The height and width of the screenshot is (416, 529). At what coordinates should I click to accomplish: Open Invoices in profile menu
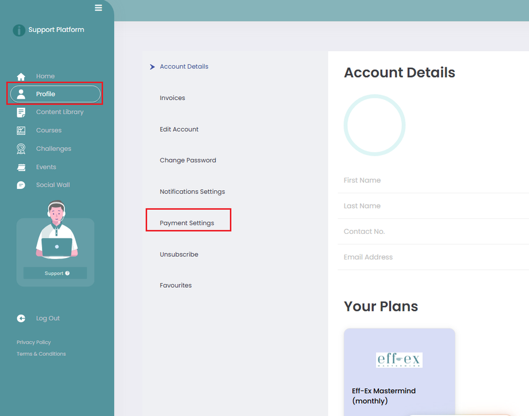(172, 98)
